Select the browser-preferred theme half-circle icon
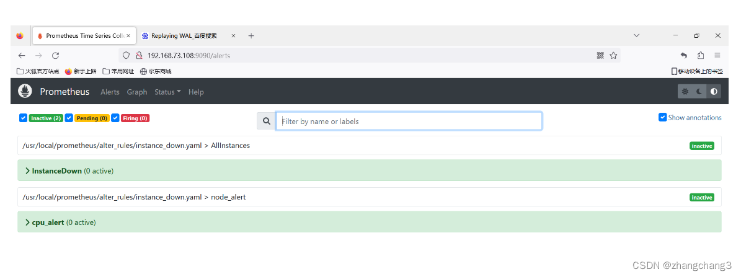The height and width of the screenshot is (277, 741). point(714,92)
